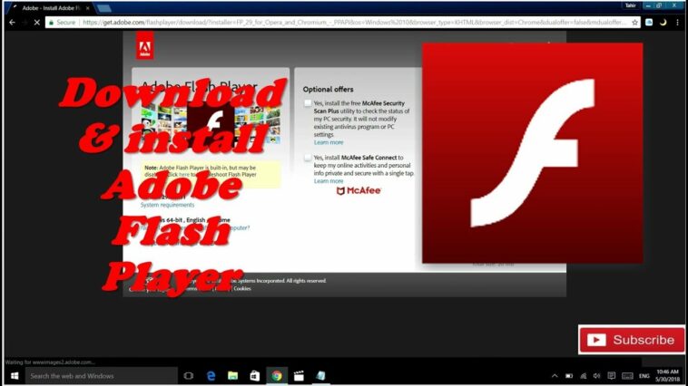Image resolution: width=688 pixels, height=386 pixels.
Task: Open Learn more under McAfee Security Scan
Action: tap(329, 142)
